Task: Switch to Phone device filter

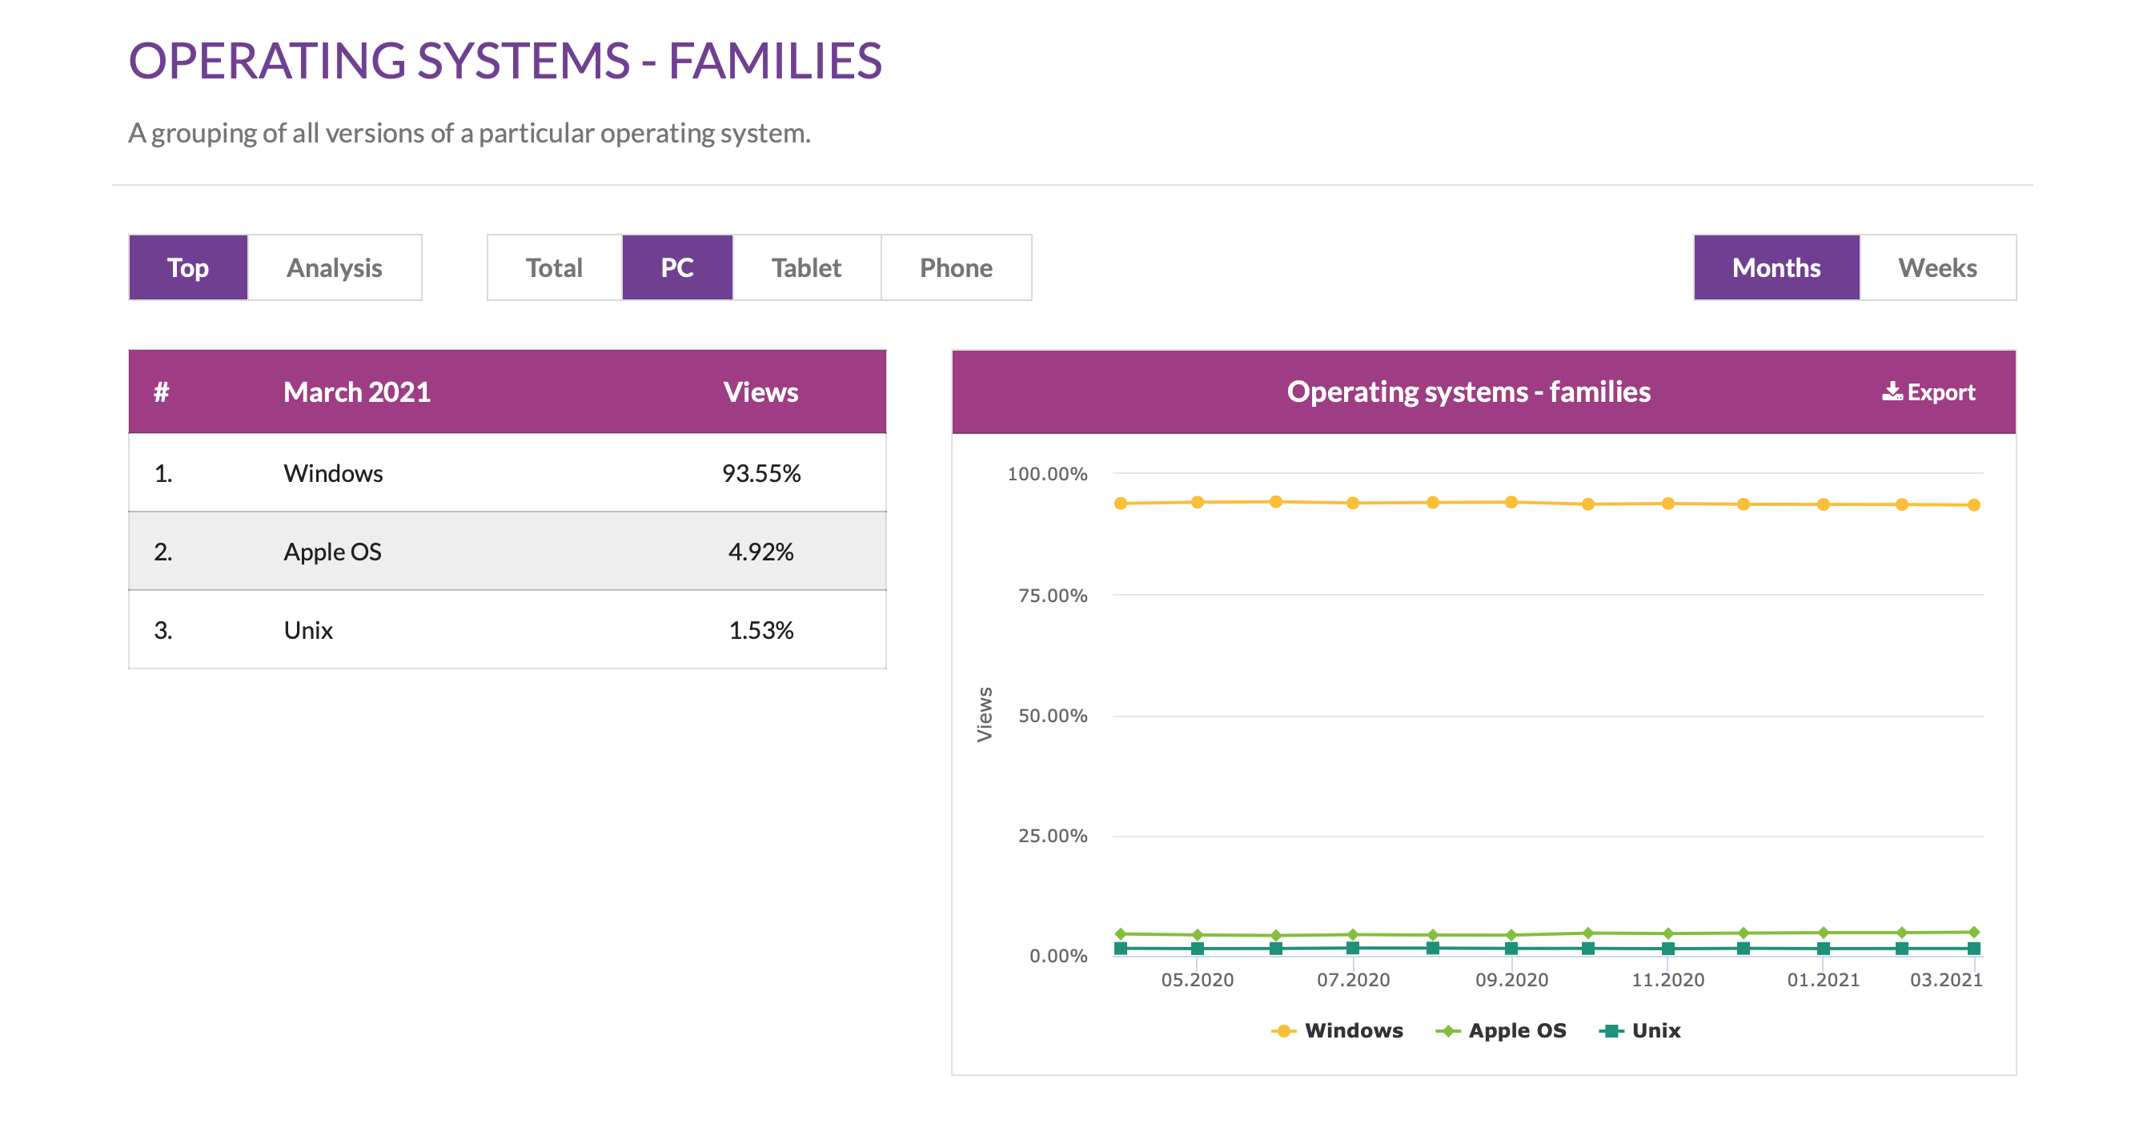Action: (x=955, y=267)
